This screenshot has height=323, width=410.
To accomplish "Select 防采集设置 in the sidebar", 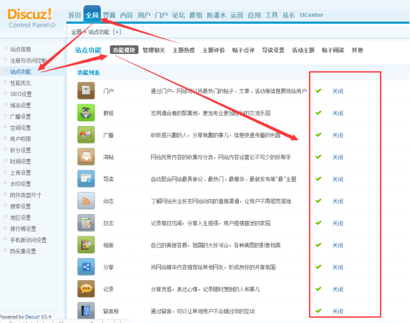I will click(x=23, y=251).
